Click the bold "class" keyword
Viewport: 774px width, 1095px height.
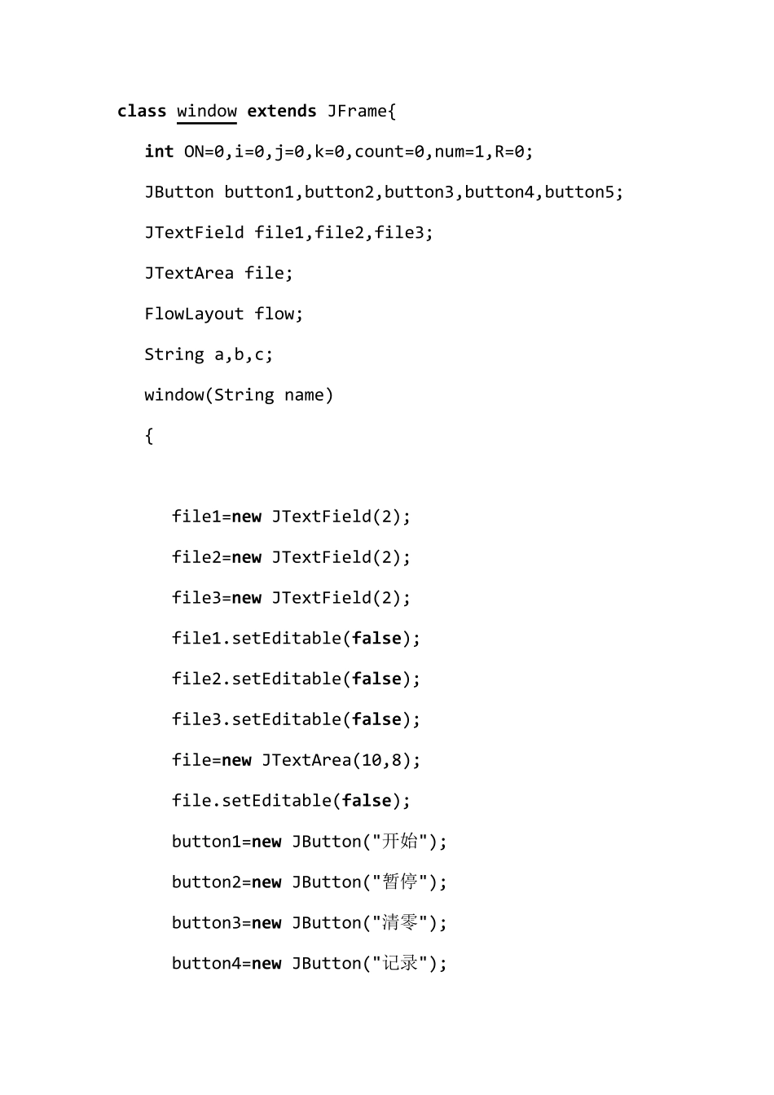(x=142, y=112)
